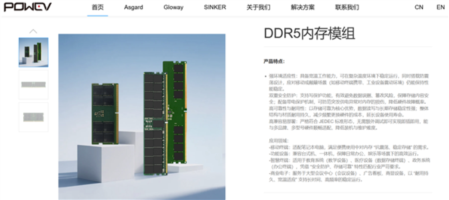
Task: Open the 联系我们 menu item
Action: 347,7
